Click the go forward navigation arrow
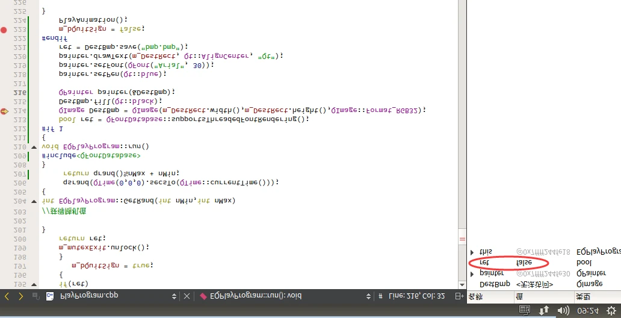This screenshot has height=318, width=621. point(21,296)
